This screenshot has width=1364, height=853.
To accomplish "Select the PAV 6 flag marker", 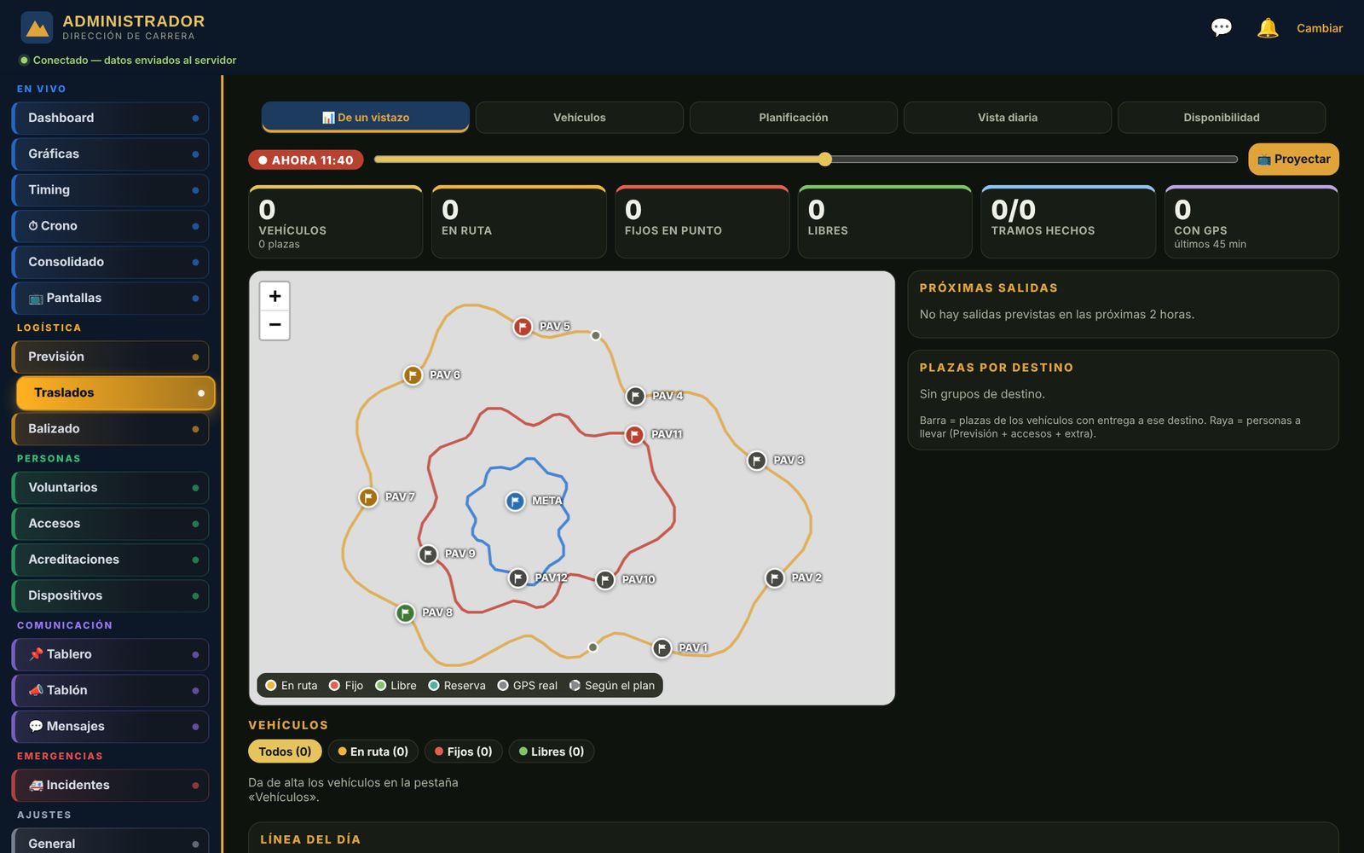I will pos(413,375).
